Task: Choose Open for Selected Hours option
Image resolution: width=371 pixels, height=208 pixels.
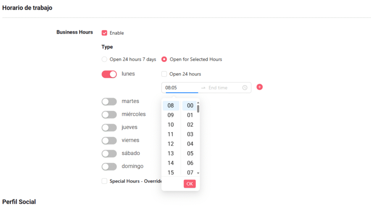Action: point(164,59)
